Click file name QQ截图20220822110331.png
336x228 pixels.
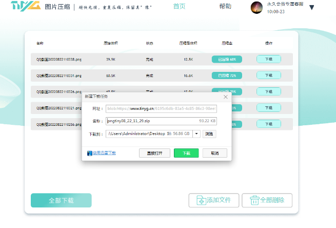pos(59,75)
